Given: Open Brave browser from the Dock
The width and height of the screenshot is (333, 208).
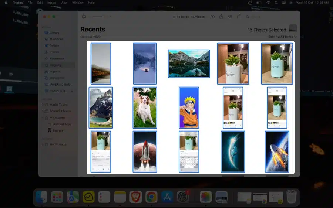Looking at the screenshot, I should click(x=136, y=197).
